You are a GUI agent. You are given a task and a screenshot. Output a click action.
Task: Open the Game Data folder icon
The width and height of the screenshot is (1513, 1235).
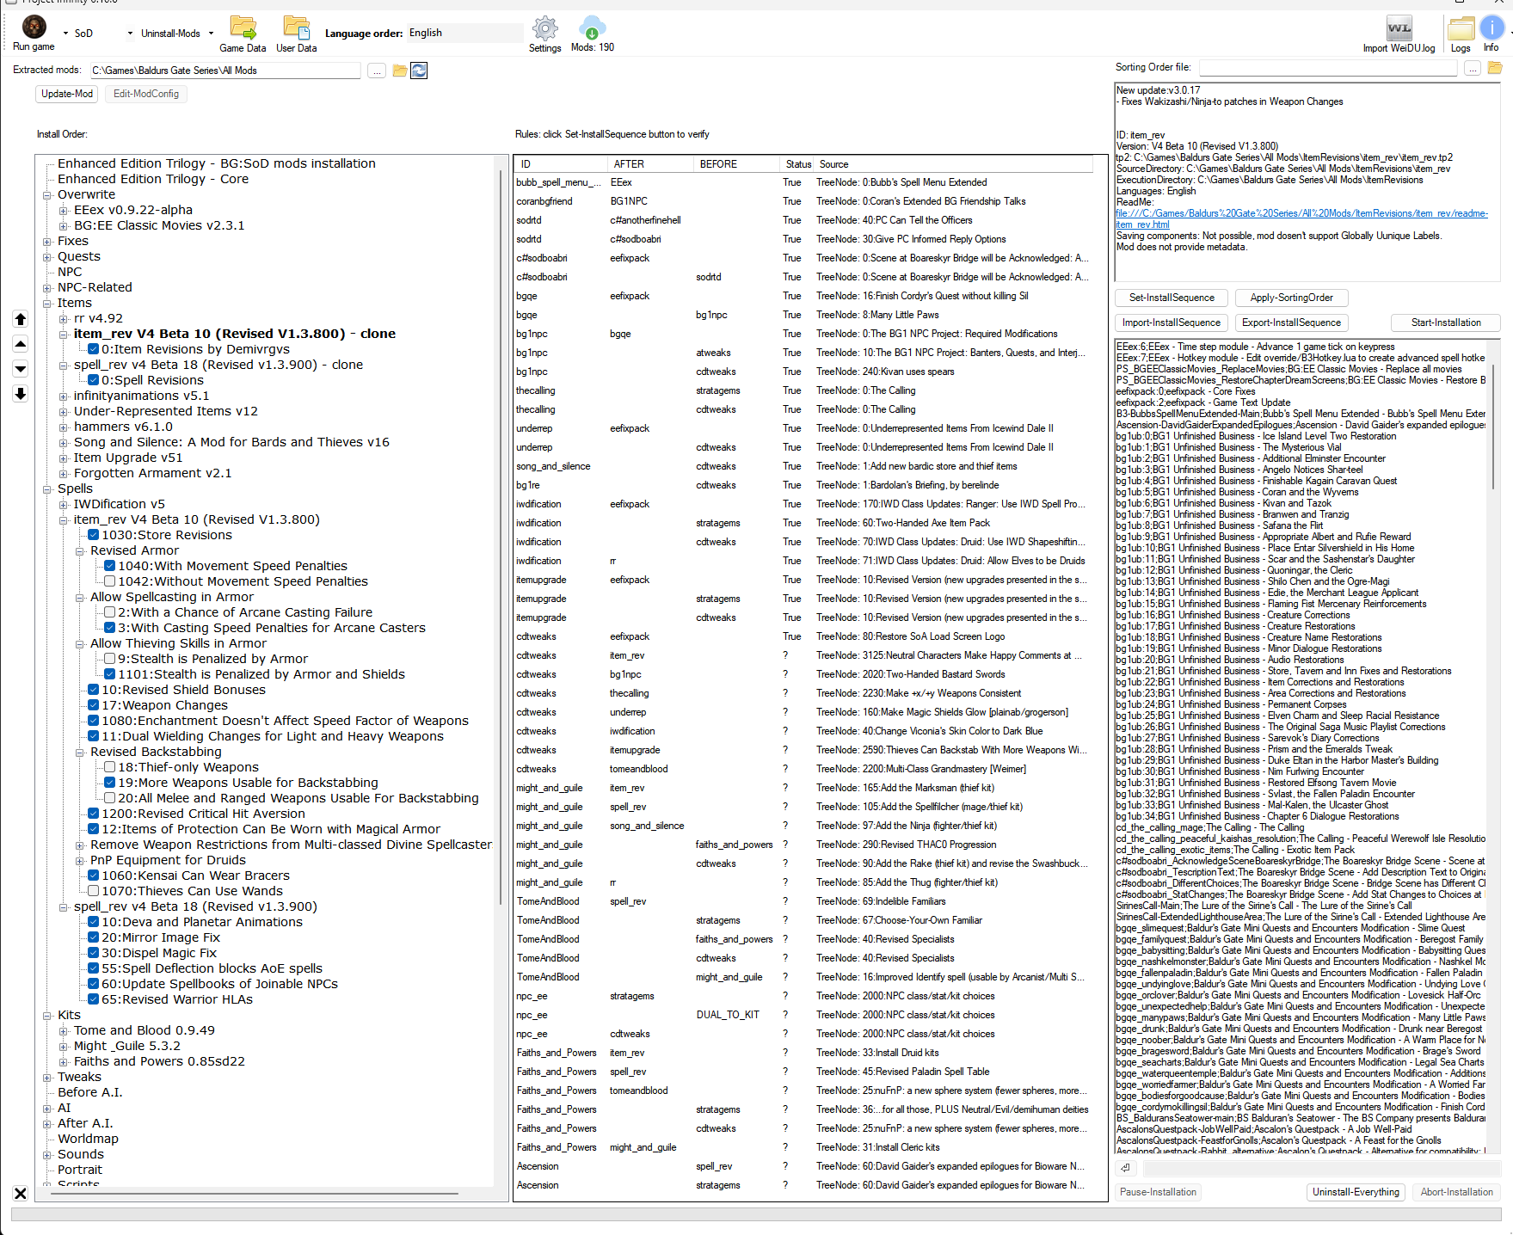pyautogui.click(x=243, y=27)
